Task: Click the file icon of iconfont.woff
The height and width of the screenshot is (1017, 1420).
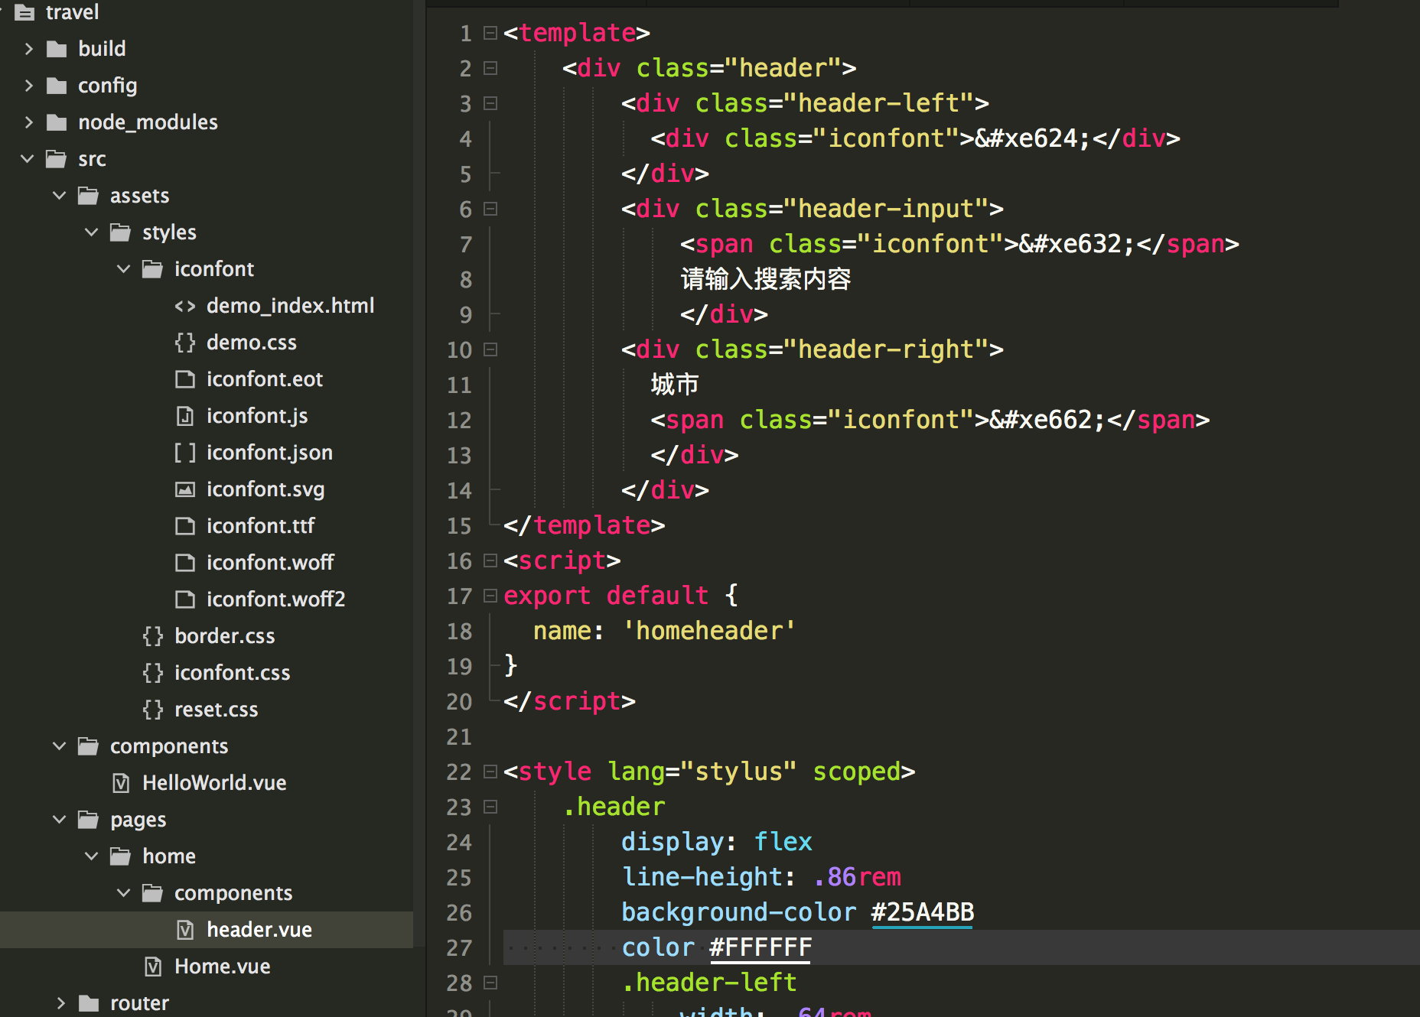Action: tap(185, 563)
